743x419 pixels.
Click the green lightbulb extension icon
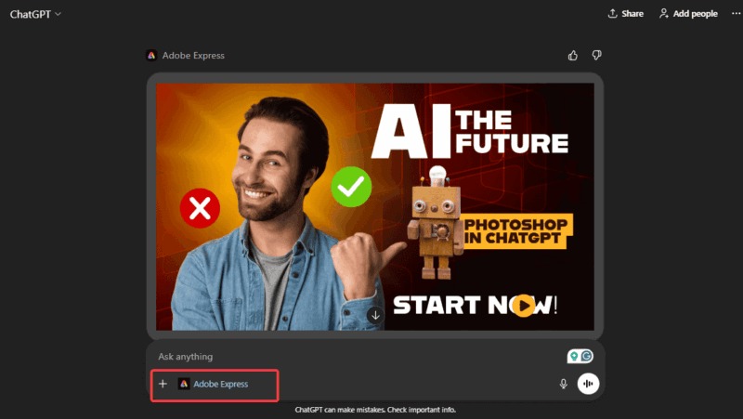(574, 356)
